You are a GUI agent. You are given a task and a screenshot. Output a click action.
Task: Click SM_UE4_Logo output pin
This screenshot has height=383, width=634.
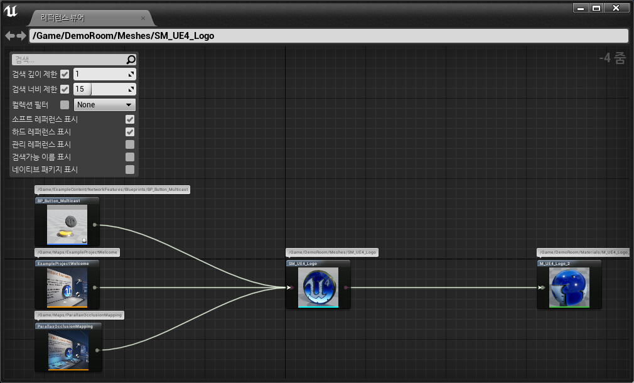point(346,288)
